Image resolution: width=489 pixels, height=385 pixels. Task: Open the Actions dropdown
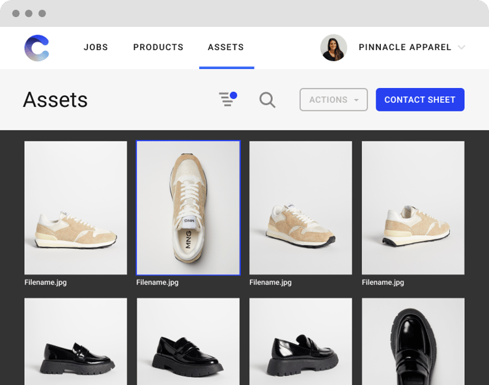click(x=333, y=100)
